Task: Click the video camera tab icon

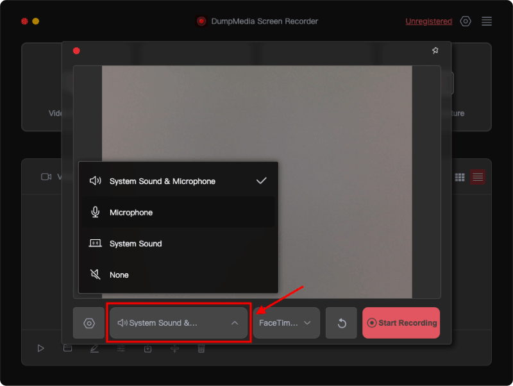Action: tap(46, 176)
